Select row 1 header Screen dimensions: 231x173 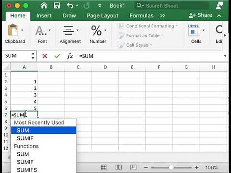point(6,75)
